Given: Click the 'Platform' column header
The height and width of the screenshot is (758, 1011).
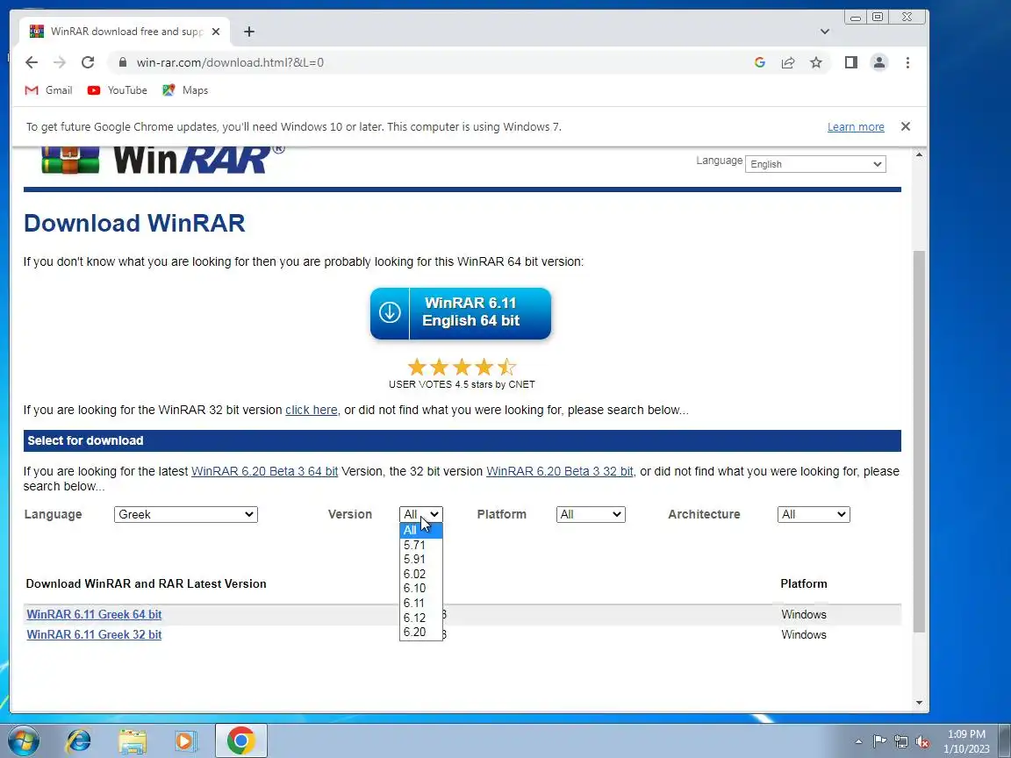Looking at the screenshot, I should tap(803, 584).
